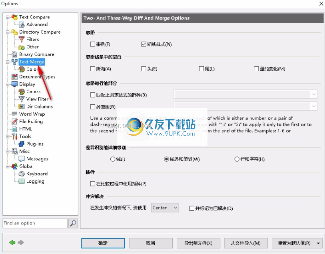Open the column range combo box
The image size is (325, 254).
click(x=245, y=106)
